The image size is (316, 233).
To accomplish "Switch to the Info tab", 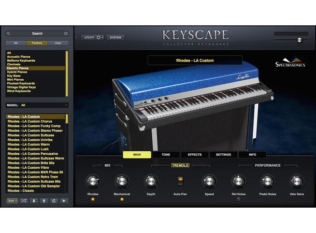I will [x=252, y=155].
